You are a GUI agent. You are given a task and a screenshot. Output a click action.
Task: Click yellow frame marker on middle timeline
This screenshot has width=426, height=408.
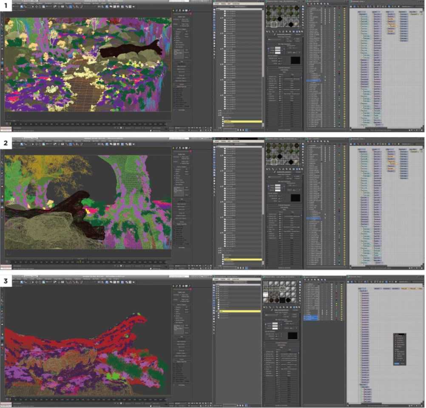click(x=80, y=261)
